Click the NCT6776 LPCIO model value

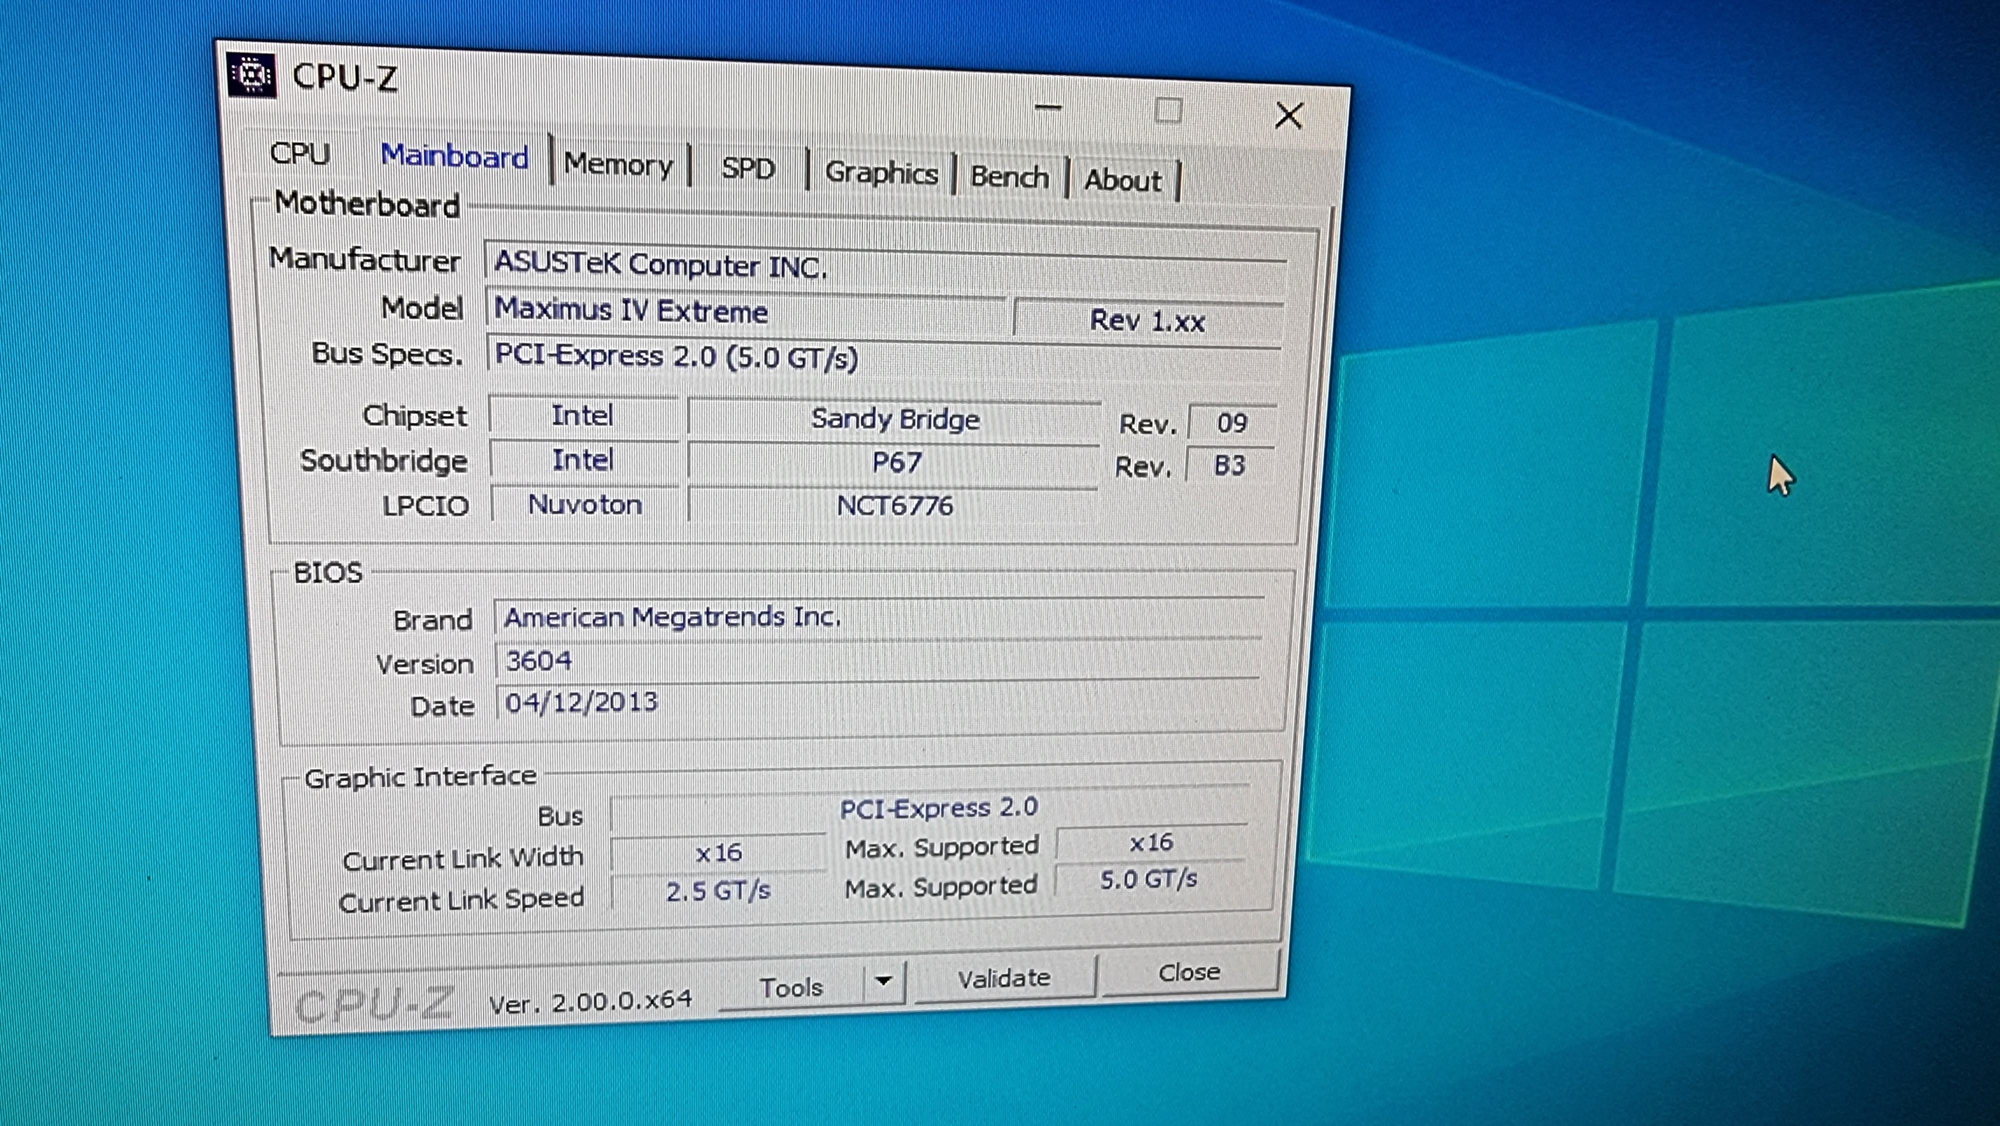tap(893, 506)
